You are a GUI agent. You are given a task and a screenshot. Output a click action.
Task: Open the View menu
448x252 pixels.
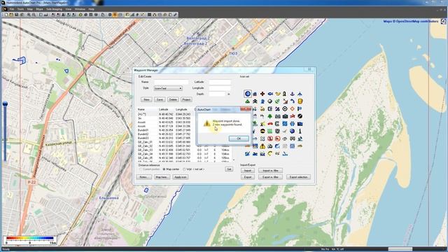(x=69, y=9)
